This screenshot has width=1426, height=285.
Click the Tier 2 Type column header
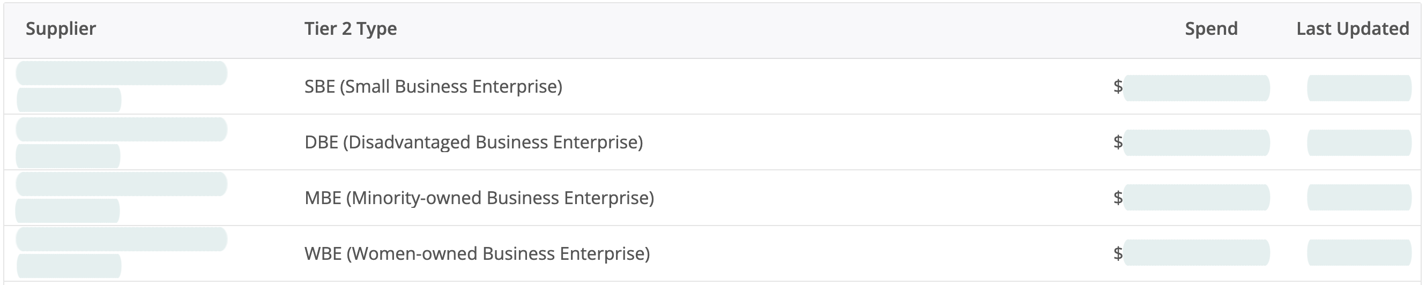point(351,29)
